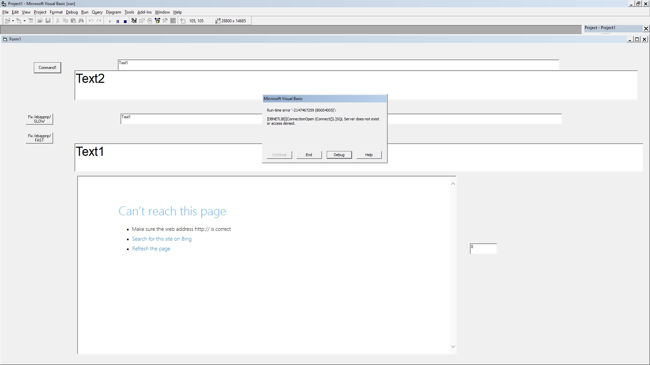The image size is (650, 365).
Task: Open the Add Project dropdown arrow
Action: (x=13, y=21)
